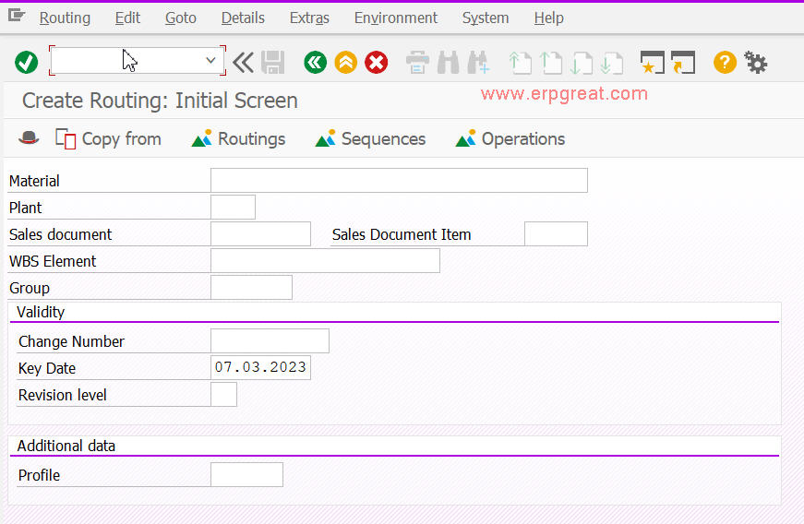Screen dimensions: 804x524
Task: Click the Group input field
Action: [251, 287]
